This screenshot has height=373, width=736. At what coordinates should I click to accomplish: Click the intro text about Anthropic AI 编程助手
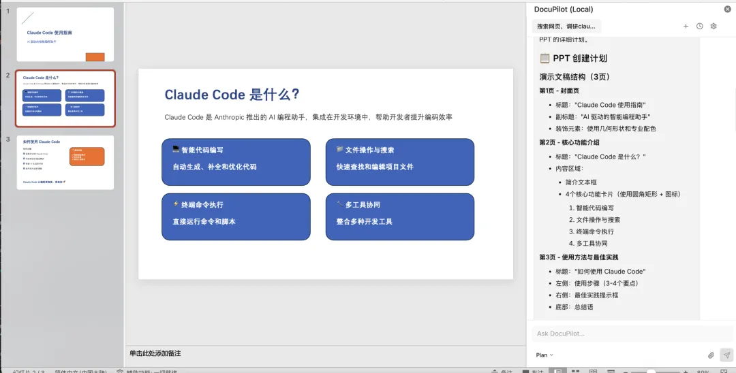click(309, 117)
